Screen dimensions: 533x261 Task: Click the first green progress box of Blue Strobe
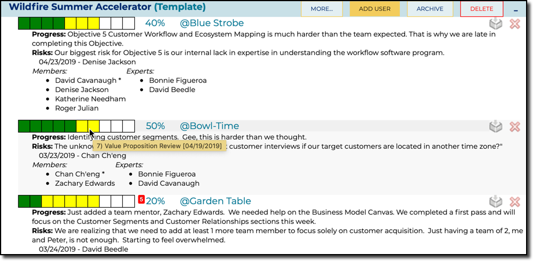pos(24,23)
